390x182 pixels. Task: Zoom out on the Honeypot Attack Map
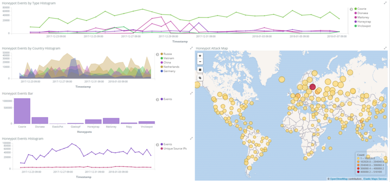point(200,62)
